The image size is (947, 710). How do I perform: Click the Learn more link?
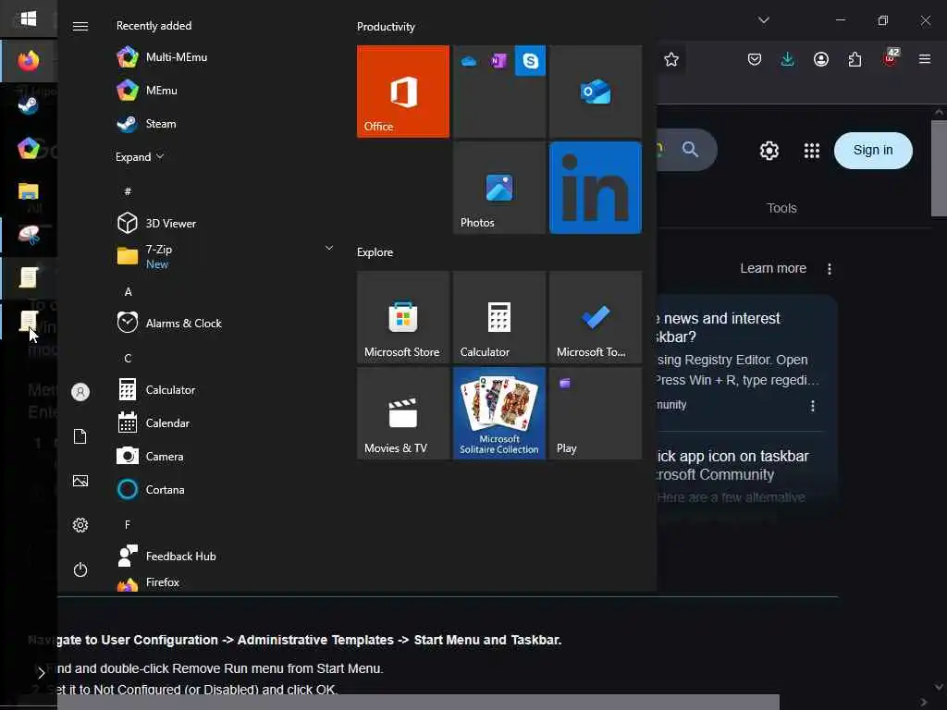click(773, 269)
